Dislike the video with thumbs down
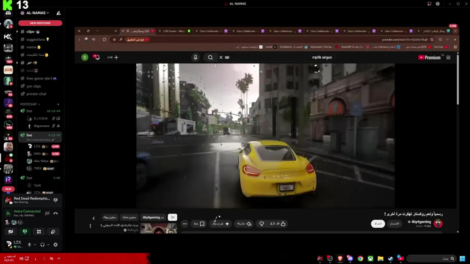The height and width of the screenshot is (264, 470). (x=262, y=224)
